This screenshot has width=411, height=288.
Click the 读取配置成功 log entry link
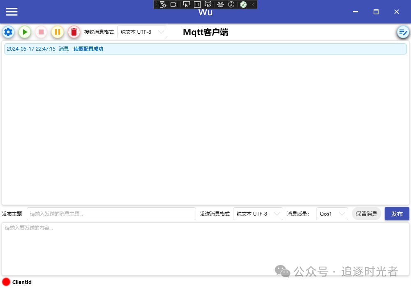[88, 49]
